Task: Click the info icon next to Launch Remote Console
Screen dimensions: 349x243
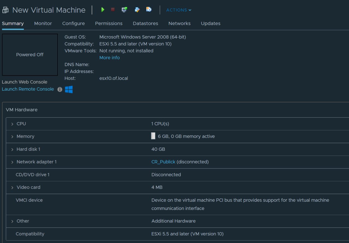Action: (x=60, y=89)
